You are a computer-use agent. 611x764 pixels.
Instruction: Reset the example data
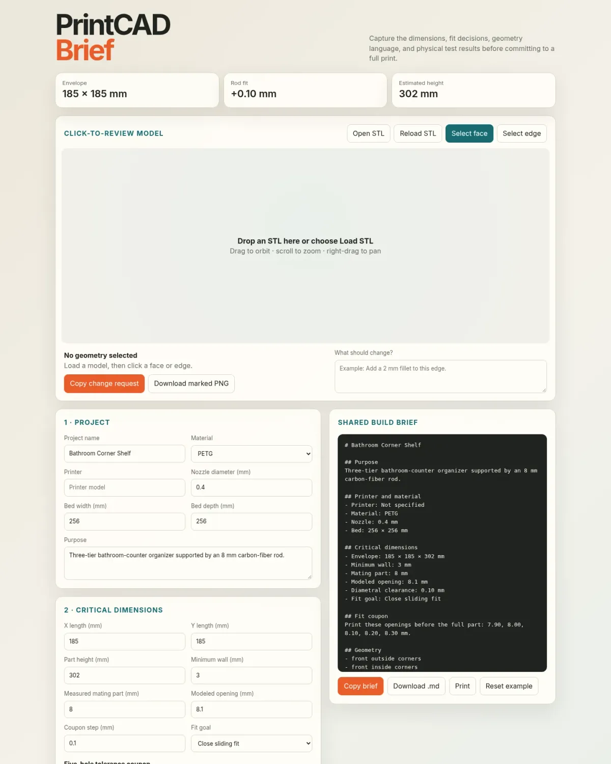pos(509,686)
